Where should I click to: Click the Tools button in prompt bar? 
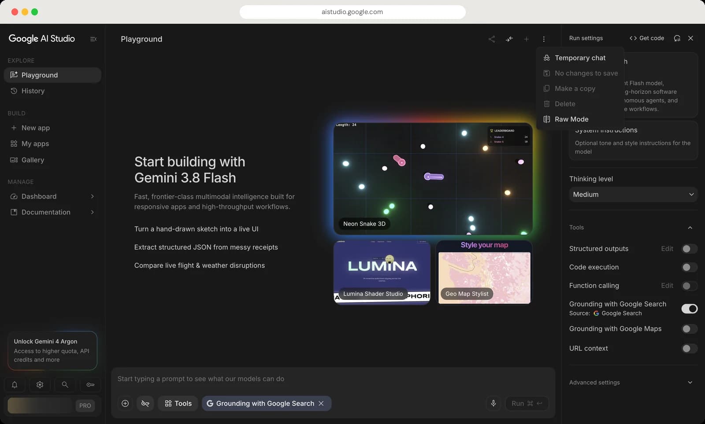point(178,403)
